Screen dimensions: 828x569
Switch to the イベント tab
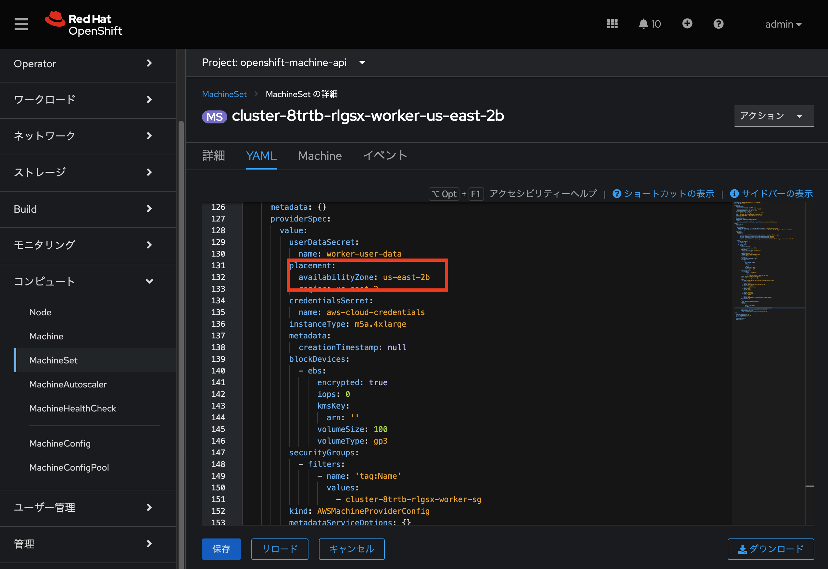pyautogui.click(x=385, y=156)
